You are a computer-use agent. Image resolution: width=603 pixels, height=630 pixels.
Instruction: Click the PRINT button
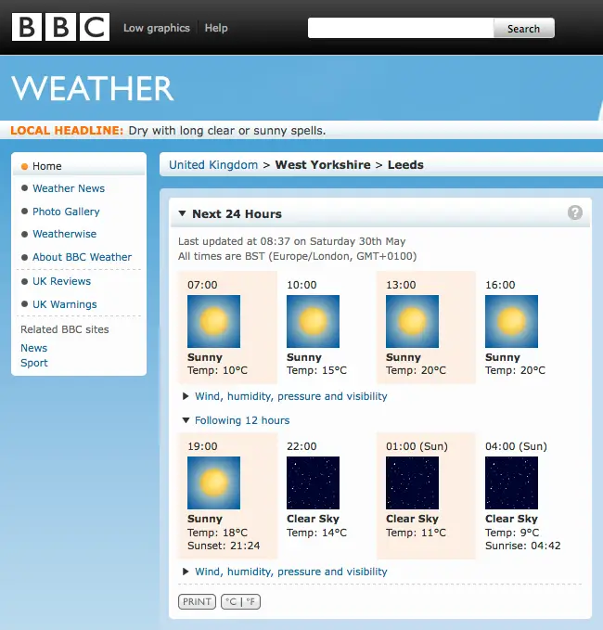[x=197, y=601]
